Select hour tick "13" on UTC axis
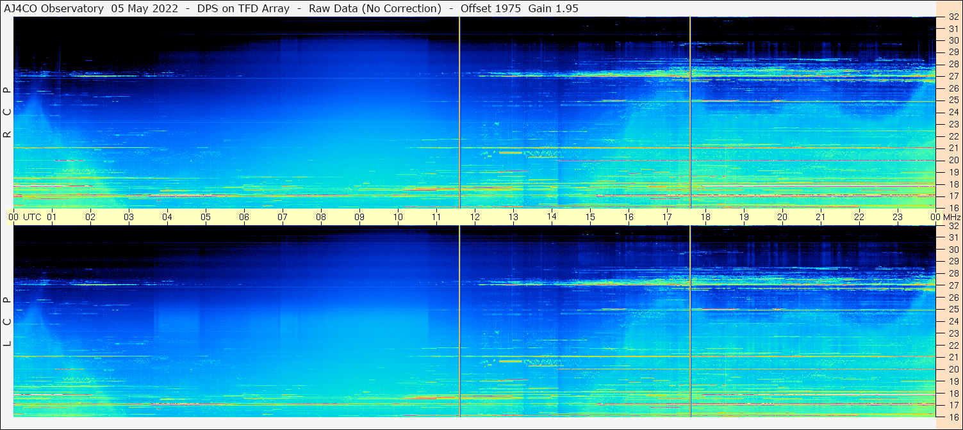963x430 pixels. pyautogui.click(x=513, y=217)
